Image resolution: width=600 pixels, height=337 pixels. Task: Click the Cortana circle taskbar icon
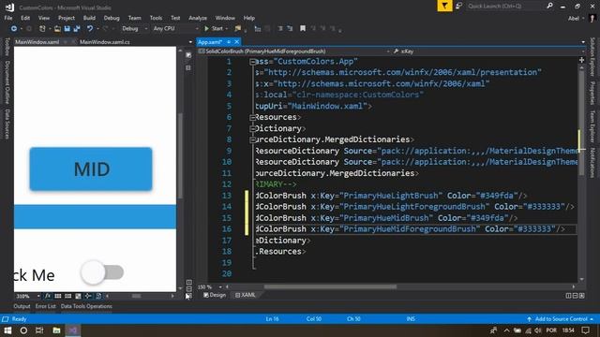pyautogui.click(x=23, y=330)
